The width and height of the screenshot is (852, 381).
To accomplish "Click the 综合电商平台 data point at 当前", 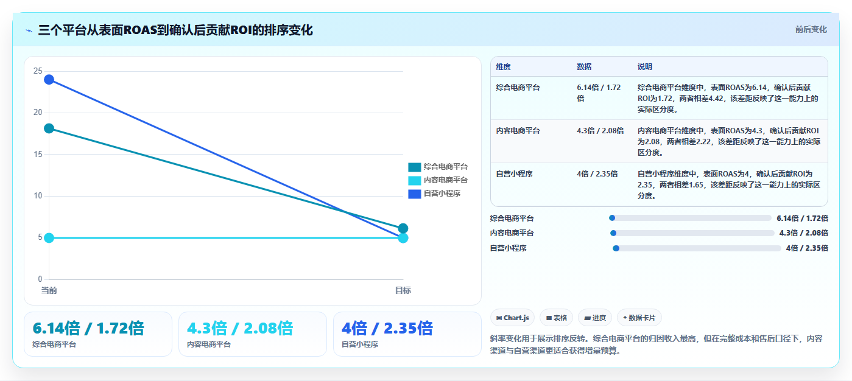I will click(49, 128).
